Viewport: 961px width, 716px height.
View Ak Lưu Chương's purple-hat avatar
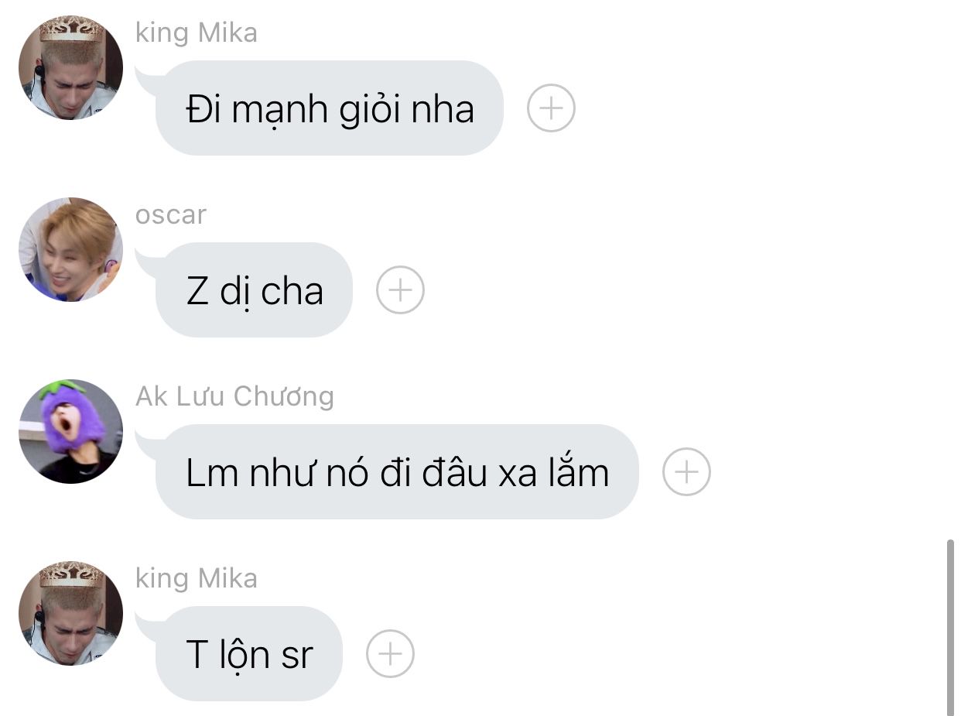click(x=70, y=431)
